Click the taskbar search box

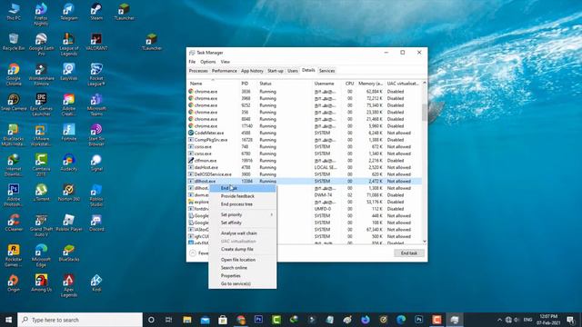(80, 320)
